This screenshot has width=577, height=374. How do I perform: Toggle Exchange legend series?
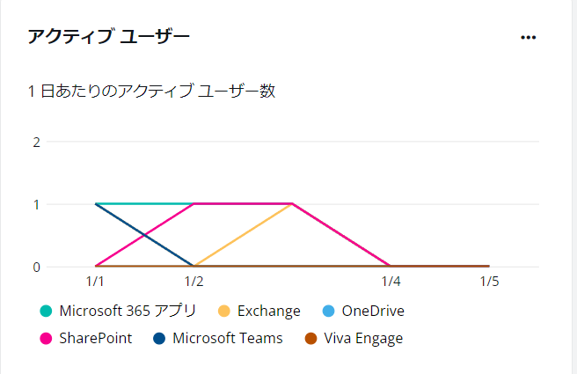[259, 311]
